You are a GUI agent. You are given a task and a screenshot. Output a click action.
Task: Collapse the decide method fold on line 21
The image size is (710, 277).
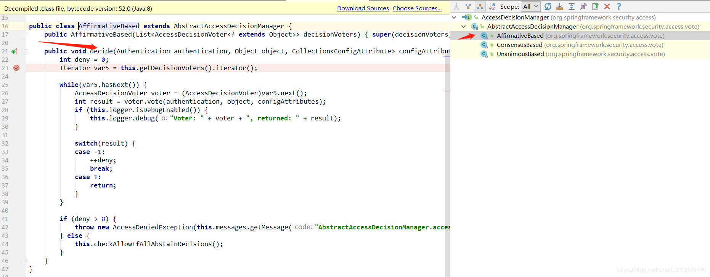coord(26,51)
